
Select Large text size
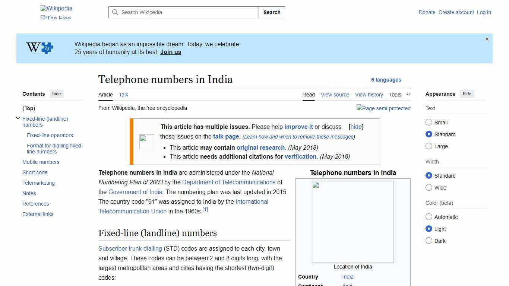click(429, 146)
